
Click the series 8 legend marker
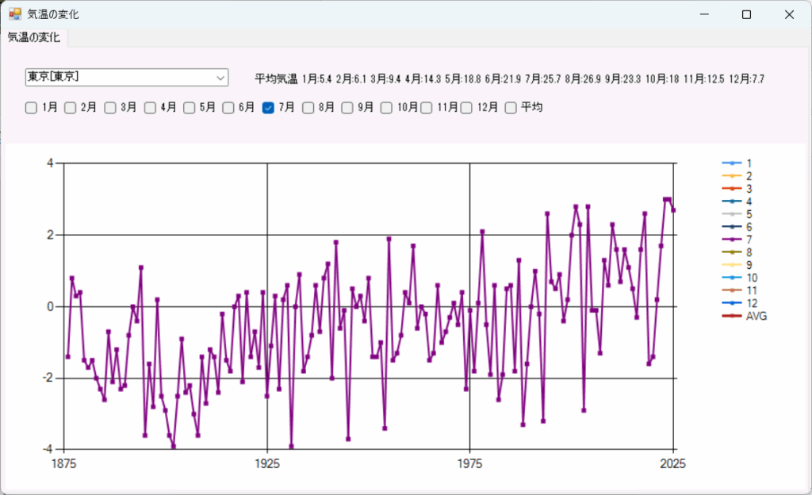tap(730, 252)
